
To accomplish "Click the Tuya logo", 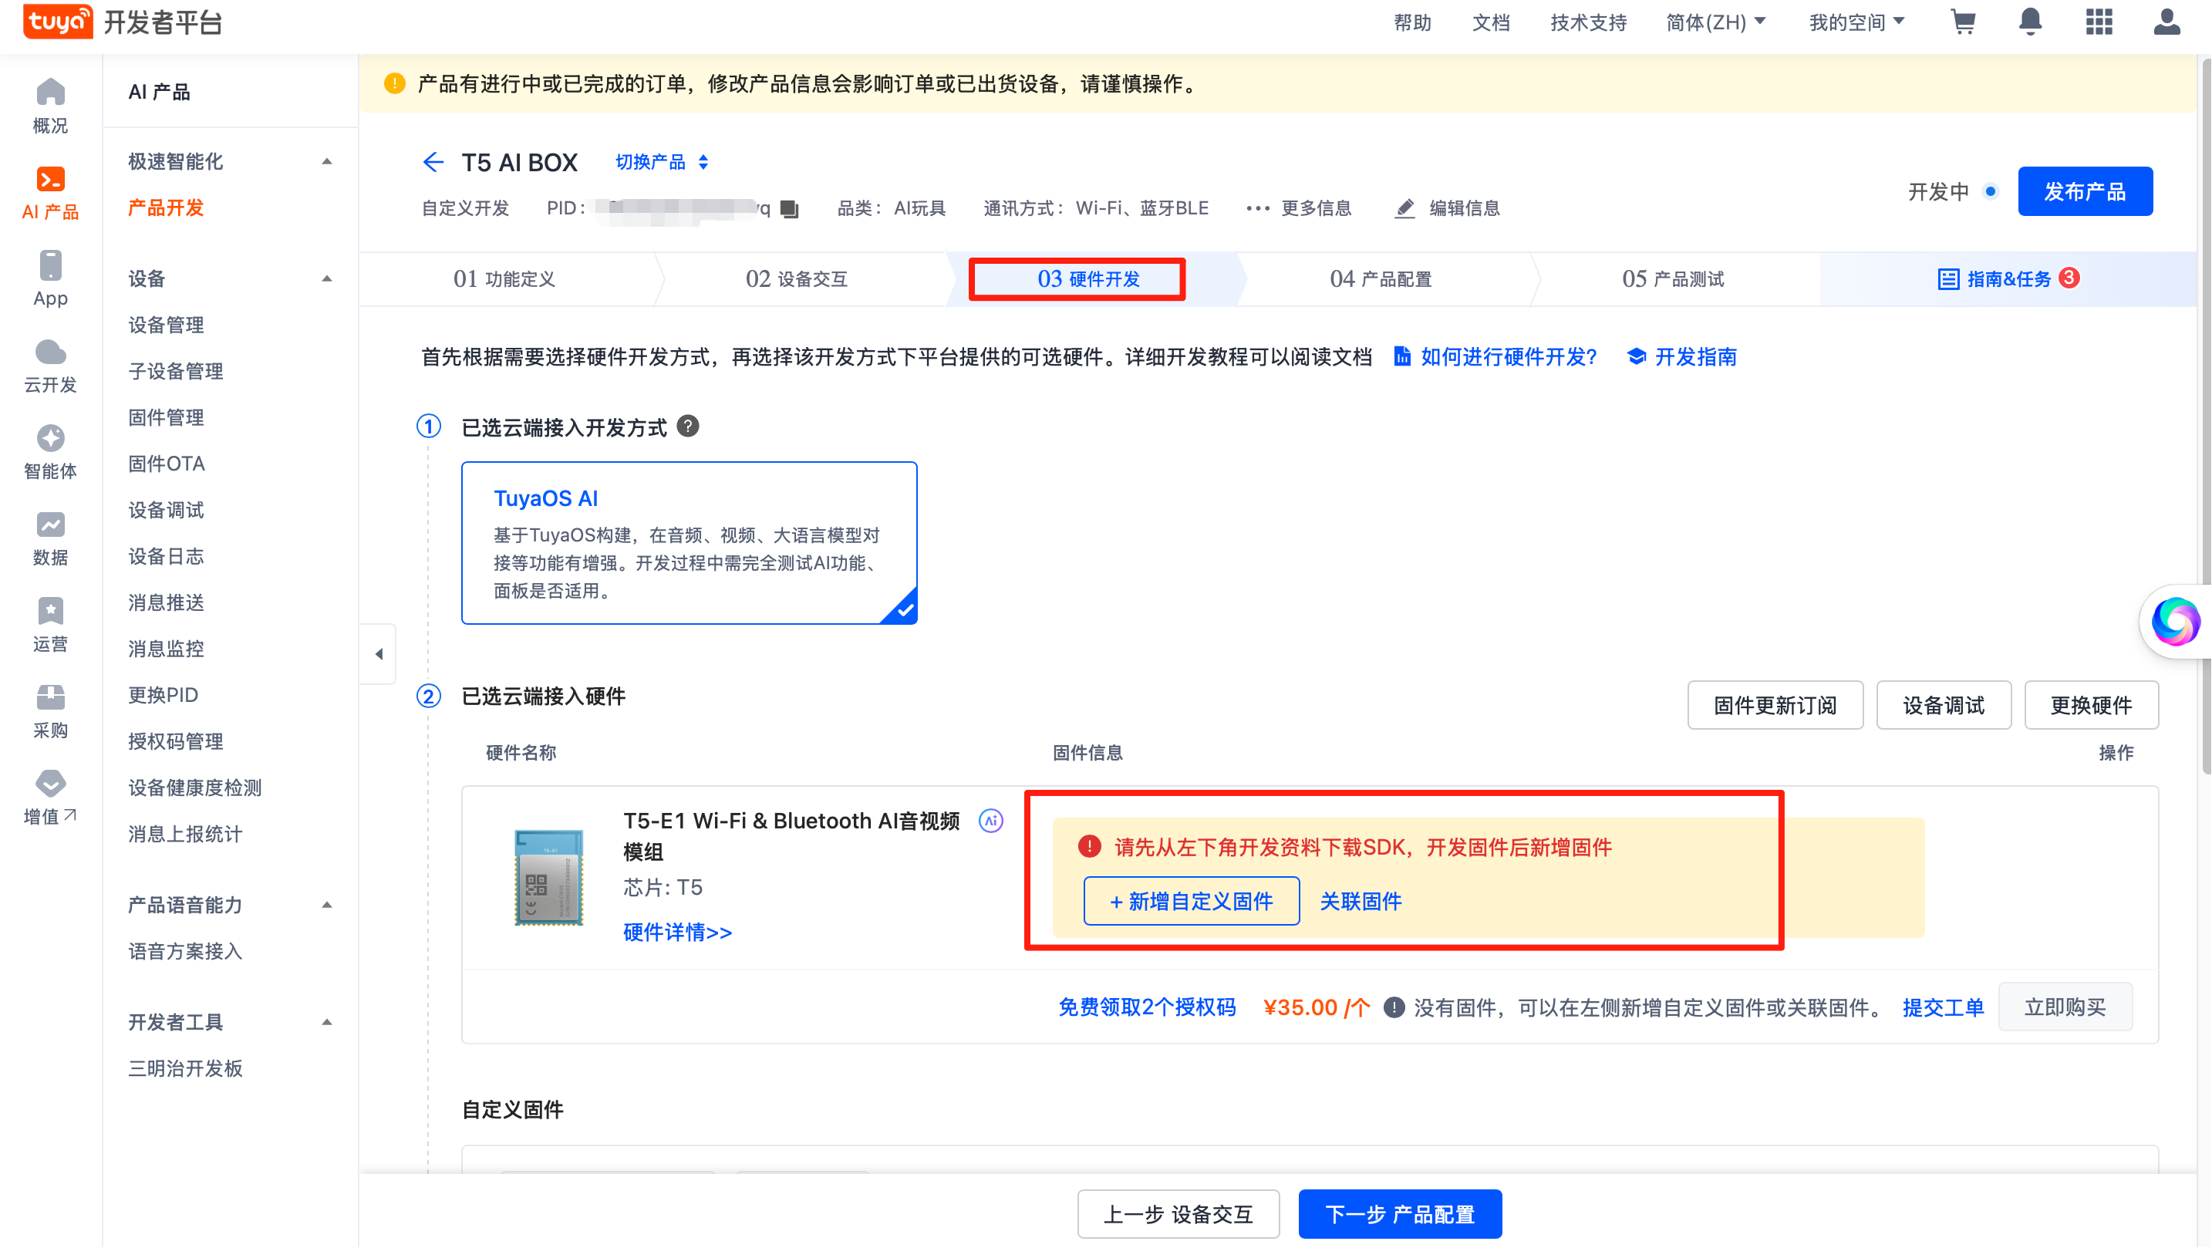I will (58, 22).
